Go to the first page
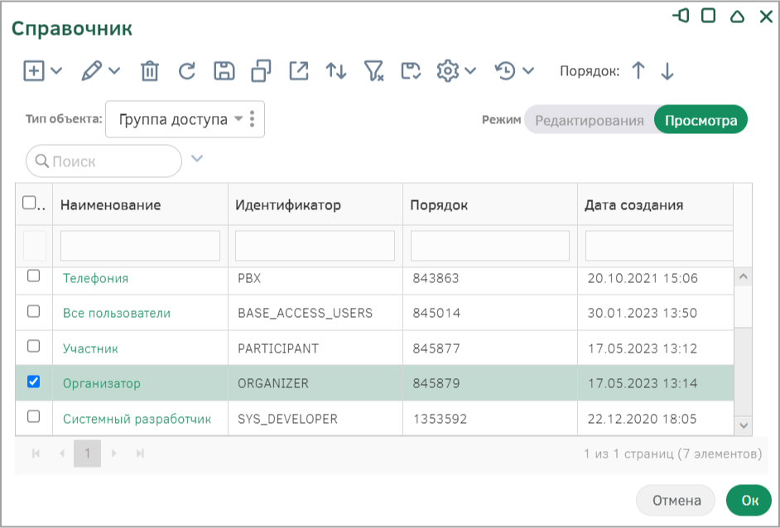 click(x=36, y=454)
